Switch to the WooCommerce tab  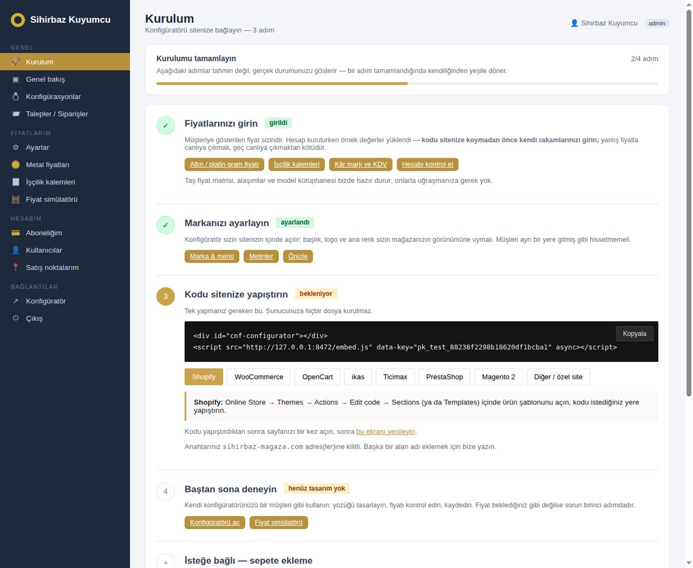click(x=259, y=377)
